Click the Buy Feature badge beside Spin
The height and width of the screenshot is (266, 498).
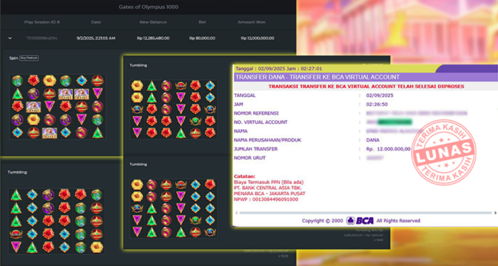(29, 58)
